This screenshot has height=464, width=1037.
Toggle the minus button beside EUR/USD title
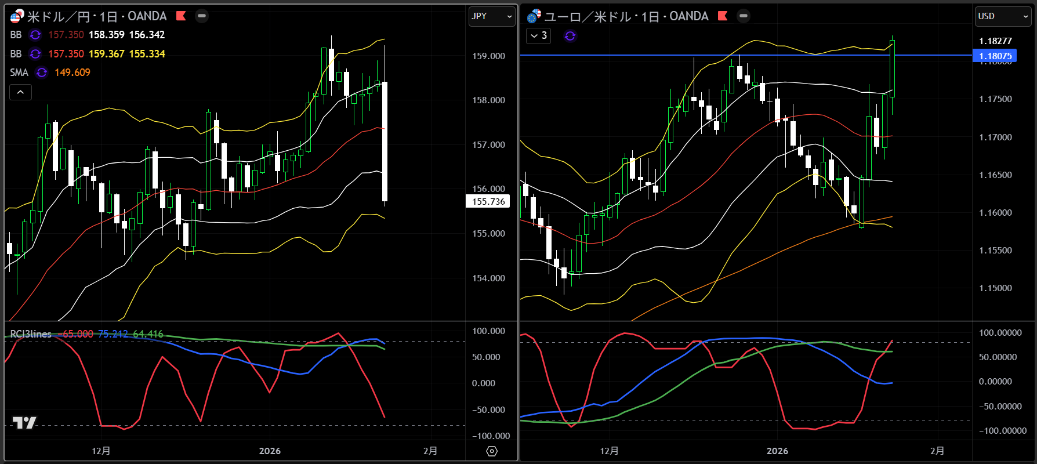coord(744,16)
